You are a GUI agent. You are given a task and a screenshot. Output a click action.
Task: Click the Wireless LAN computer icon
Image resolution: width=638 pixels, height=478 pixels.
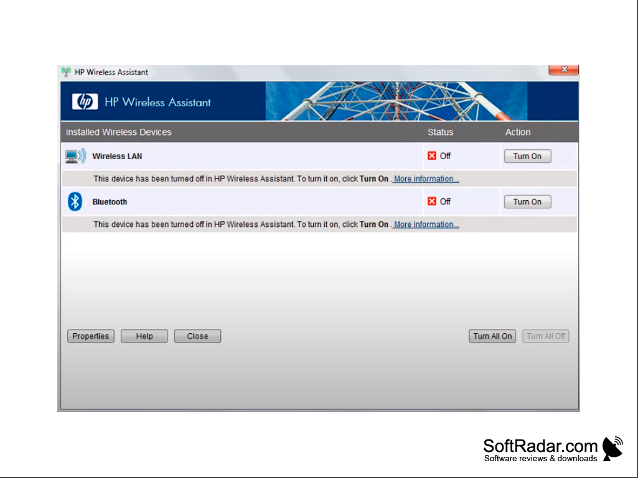tap(76, 156)
